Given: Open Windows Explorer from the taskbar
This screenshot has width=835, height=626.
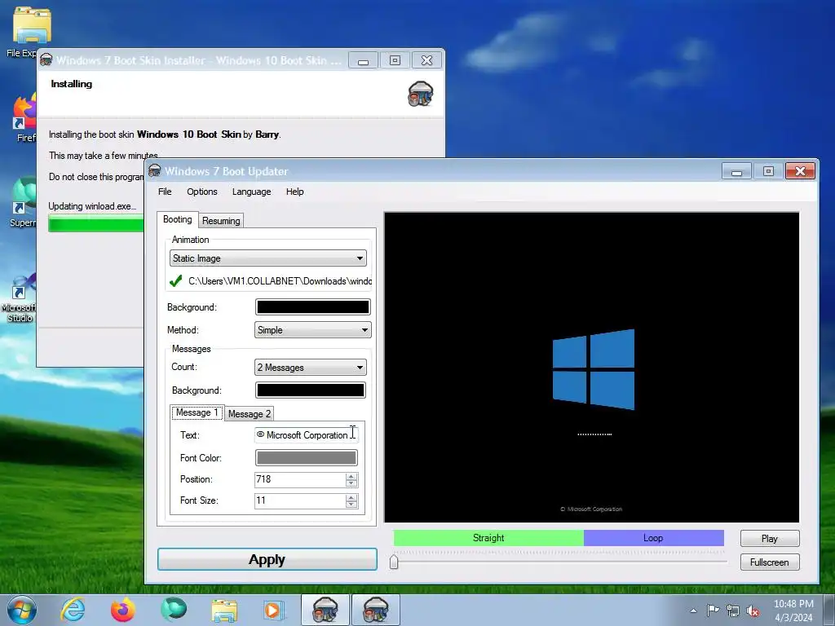Looking at the screenshot, I should pyautogui.click(x=224, y=610).
